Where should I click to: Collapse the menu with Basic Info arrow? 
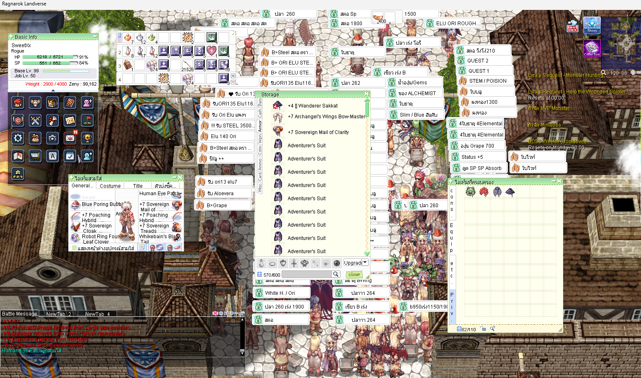click(53, 90)
